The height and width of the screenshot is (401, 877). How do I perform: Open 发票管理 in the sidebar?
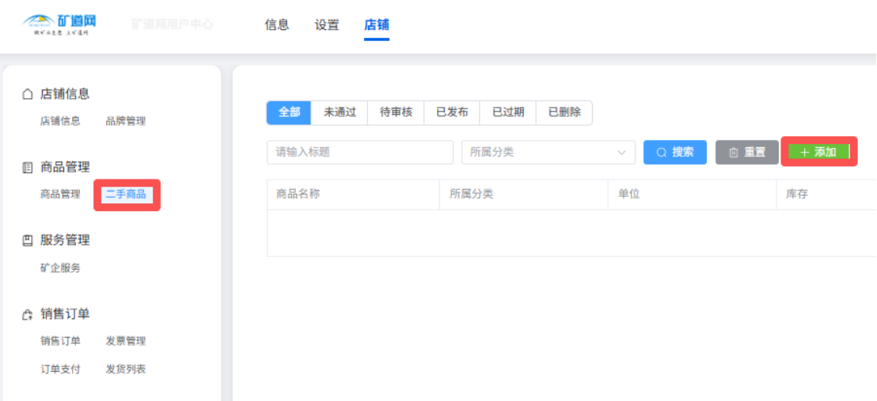tap(126, 341)
